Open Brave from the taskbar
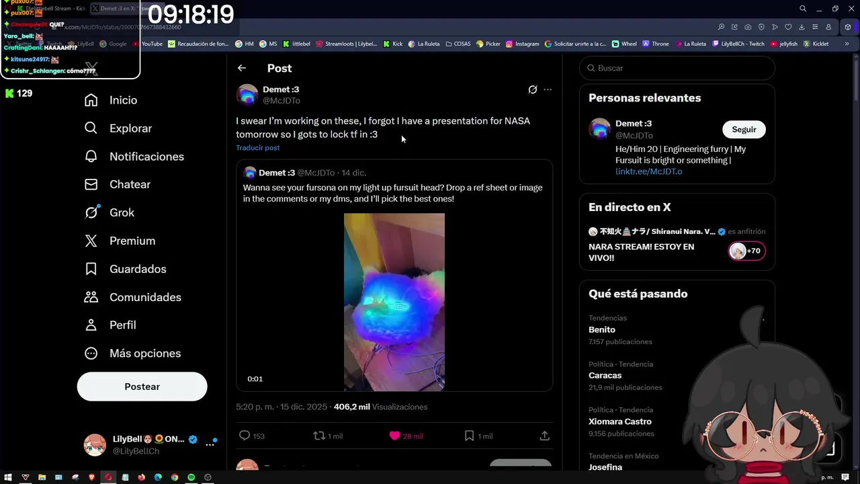 tap(92, 477)
